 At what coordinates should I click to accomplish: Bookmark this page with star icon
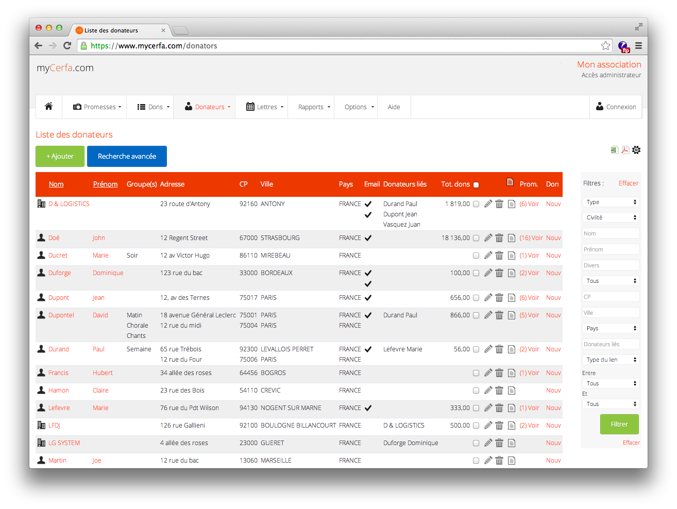point(605,46)
